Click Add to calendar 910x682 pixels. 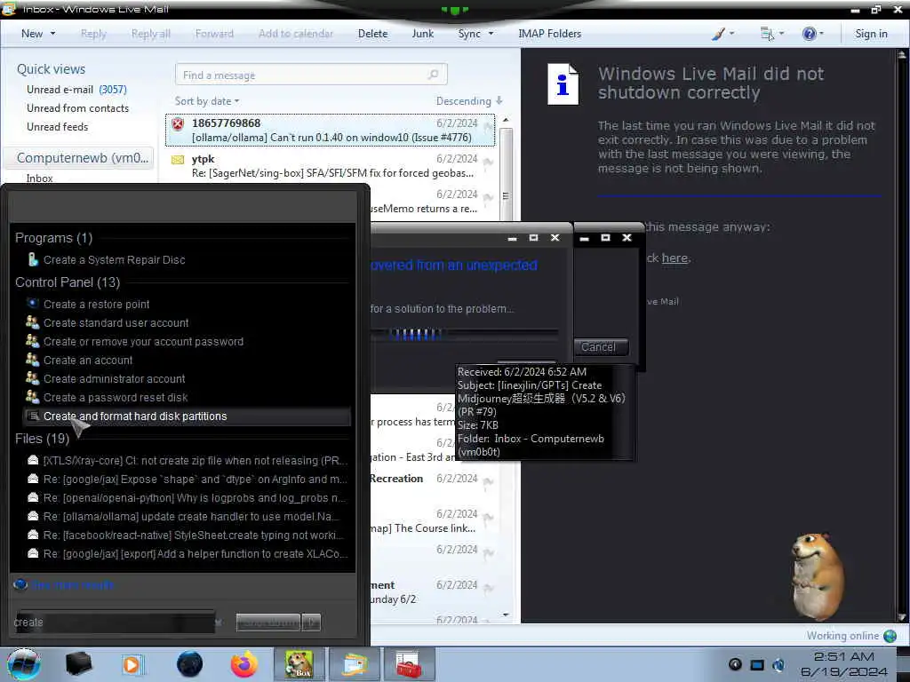(x=296, y=34)
